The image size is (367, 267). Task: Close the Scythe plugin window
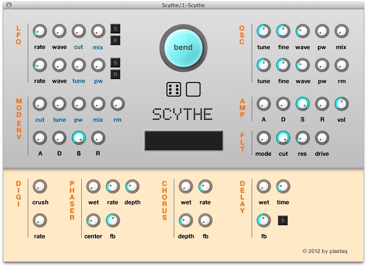click(x=9, y=5)
